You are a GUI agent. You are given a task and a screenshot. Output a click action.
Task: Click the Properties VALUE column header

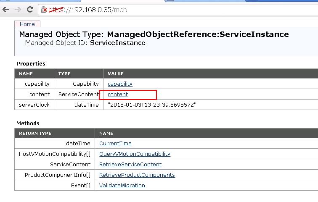click(x=116, y=73)
